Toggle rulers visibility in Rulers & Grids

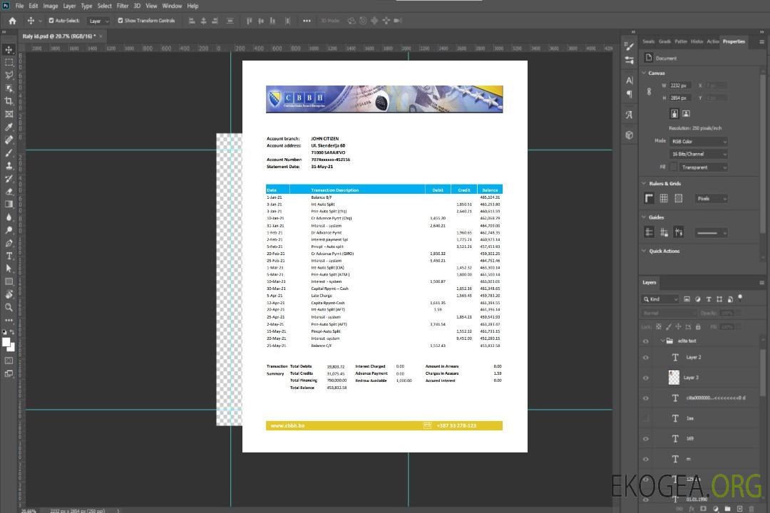click(649, 198)
